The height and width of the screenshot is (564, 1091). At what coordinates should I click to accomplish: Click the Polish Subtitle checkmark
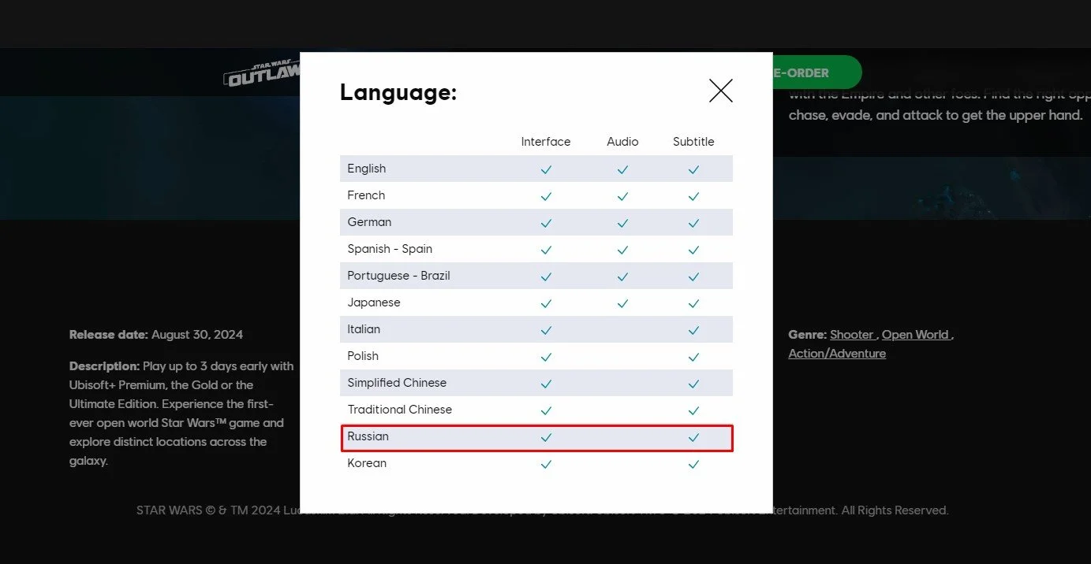click(x=693, y=357)
